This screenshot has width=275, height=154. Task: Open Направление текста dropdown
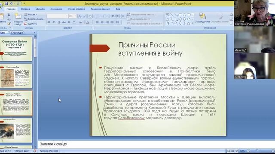[x=141, y=15]
